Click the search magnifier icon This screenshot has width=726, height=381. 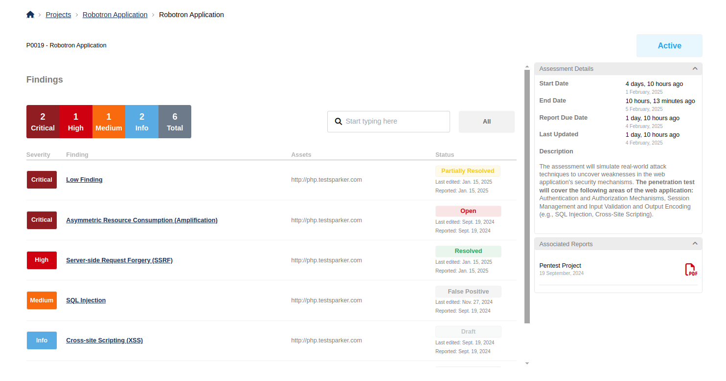339,121
